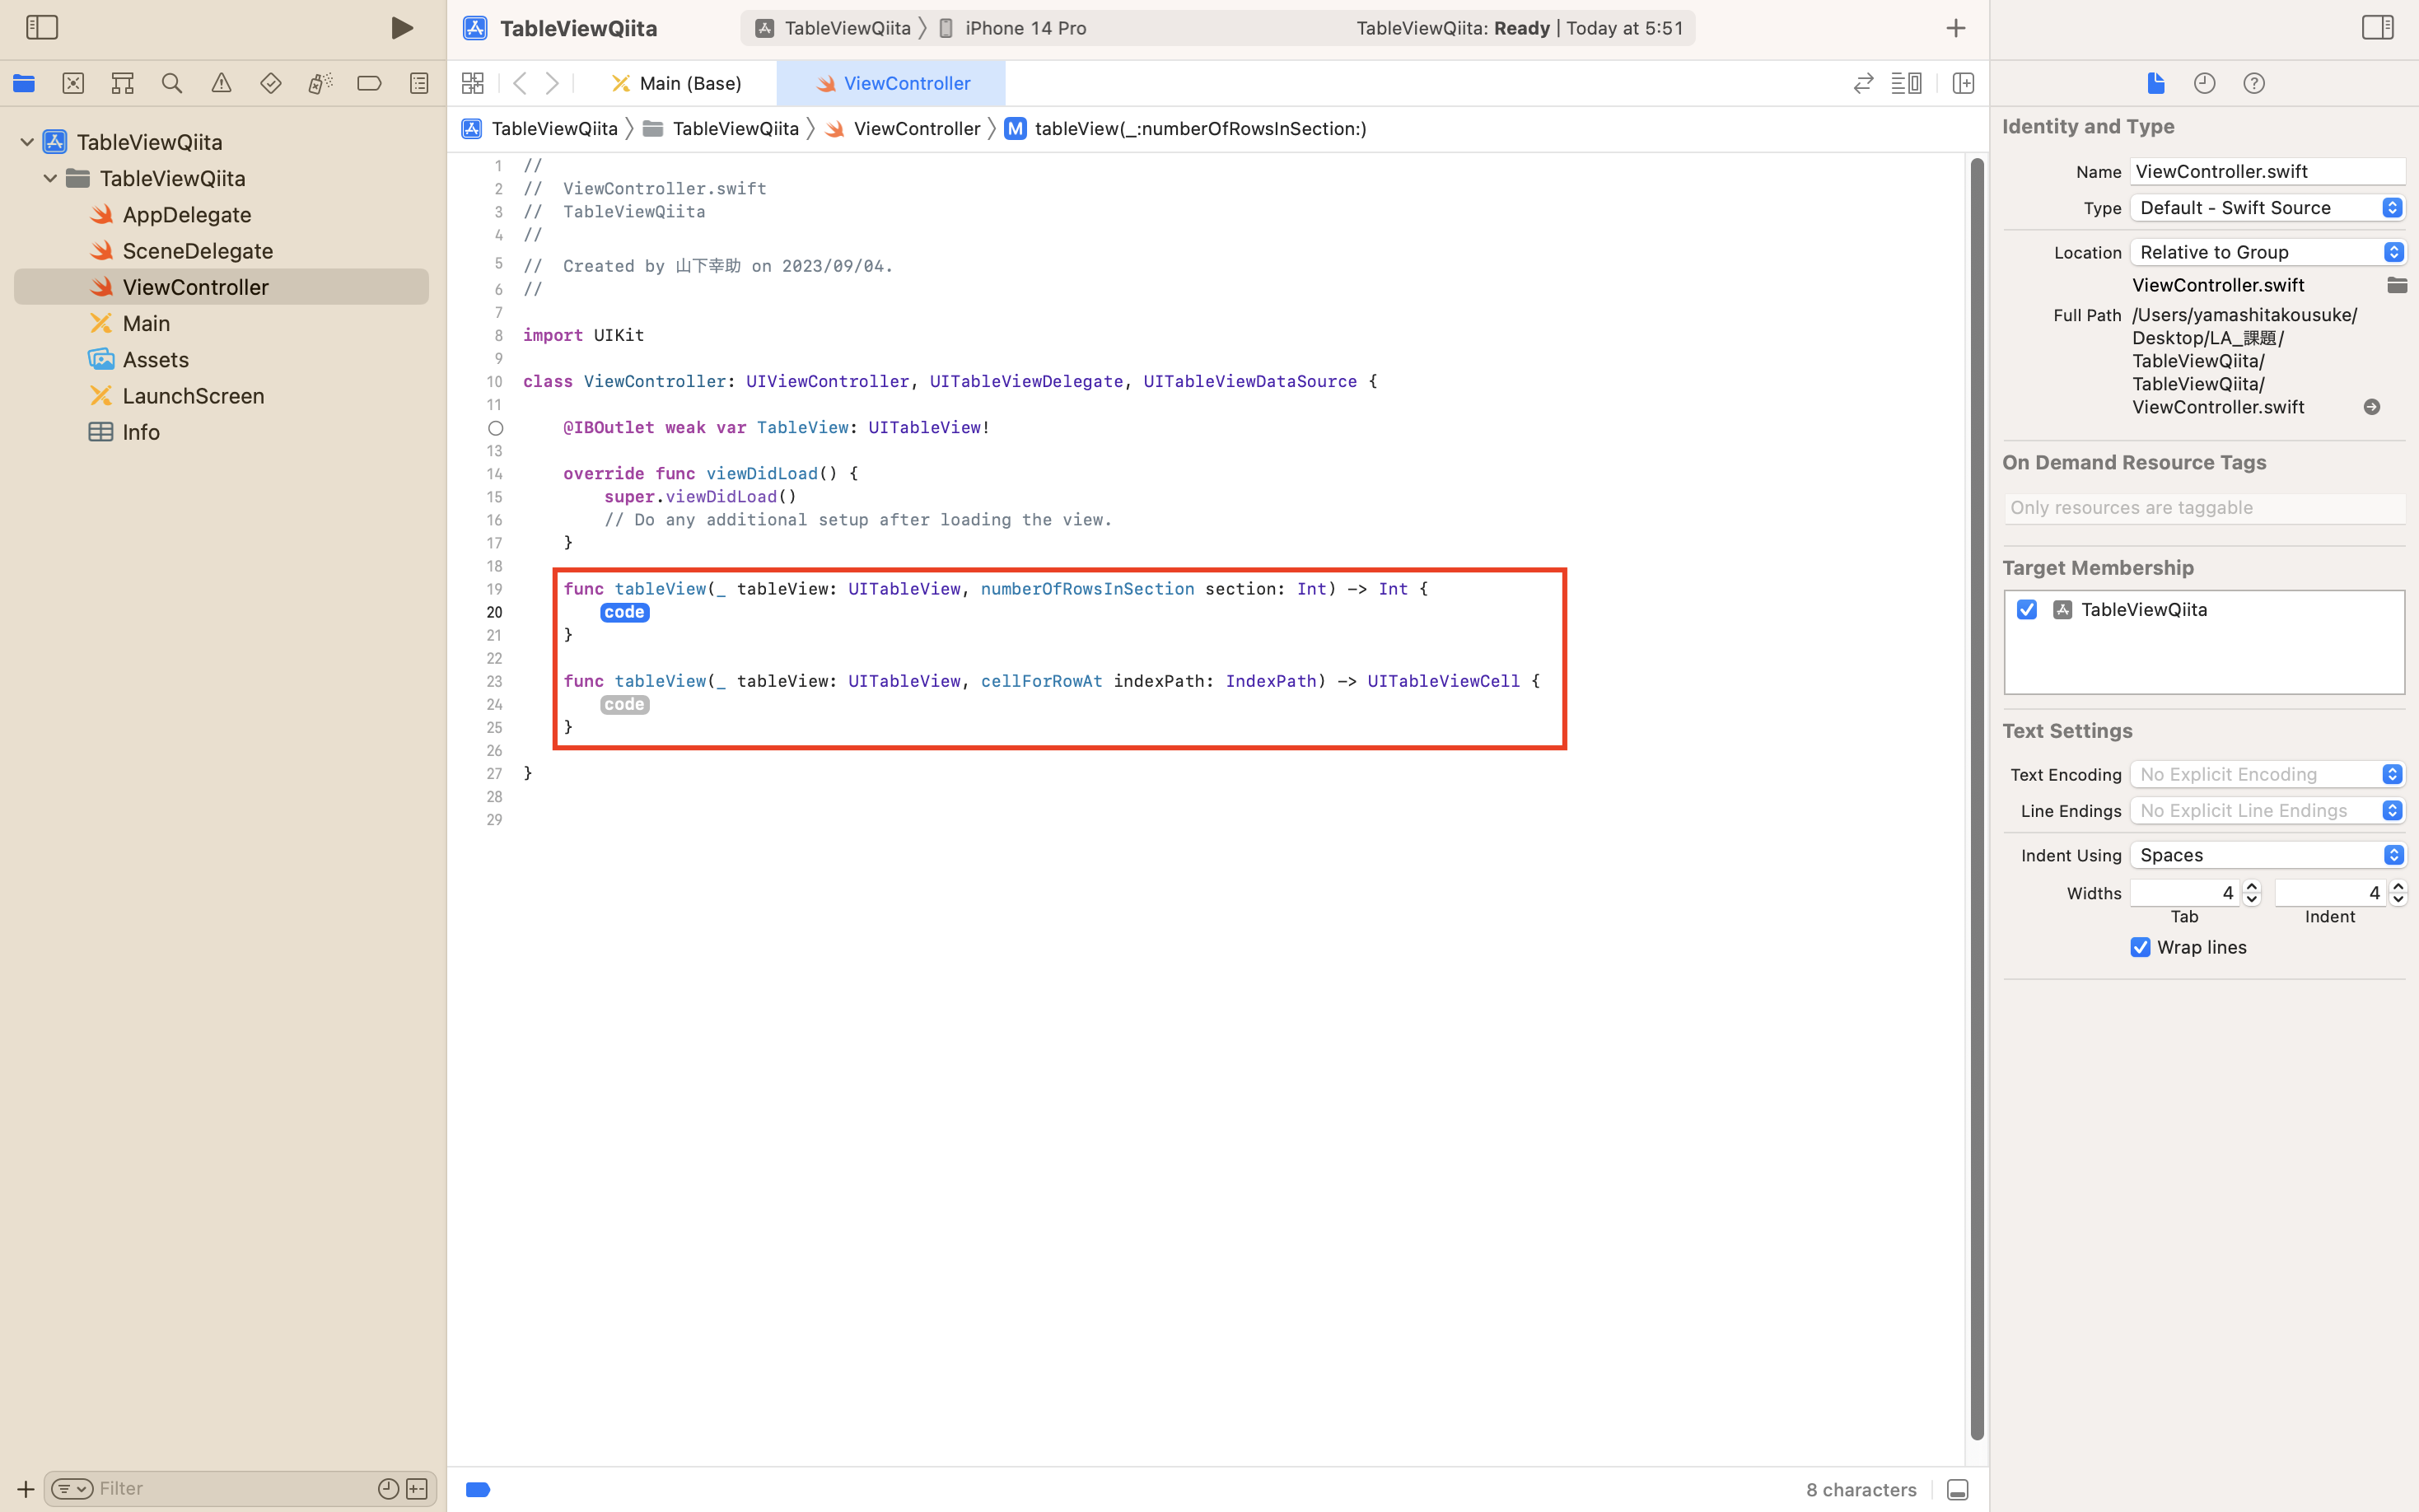Run the project with the Play button
This screenshot has height=1512, width=2419.
[403, 28]
